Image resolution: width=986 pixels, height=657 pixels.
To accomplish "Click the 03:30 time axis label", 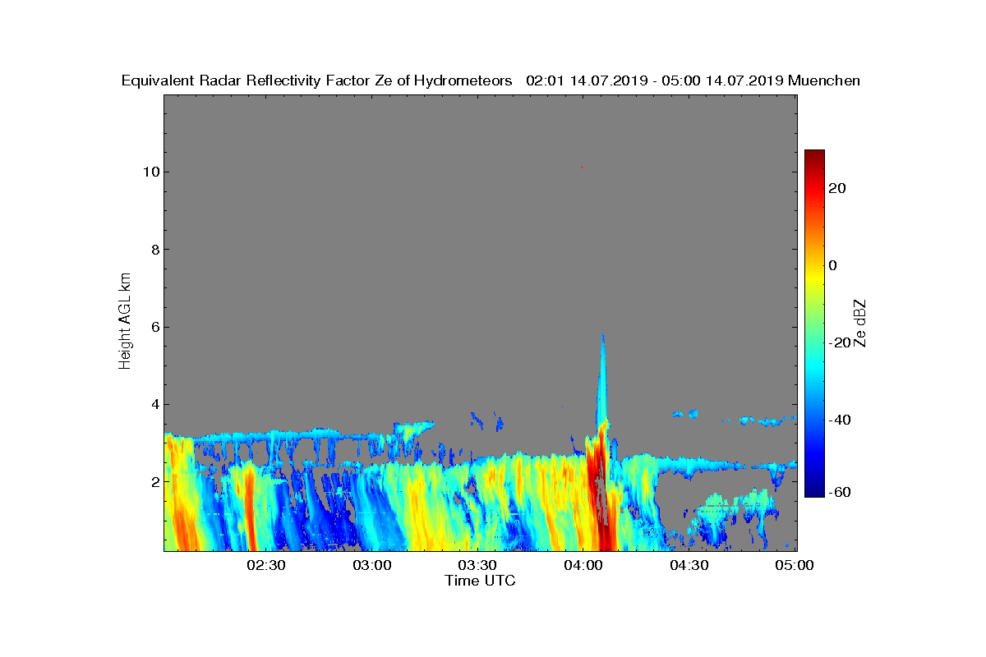I will point(477,565).
